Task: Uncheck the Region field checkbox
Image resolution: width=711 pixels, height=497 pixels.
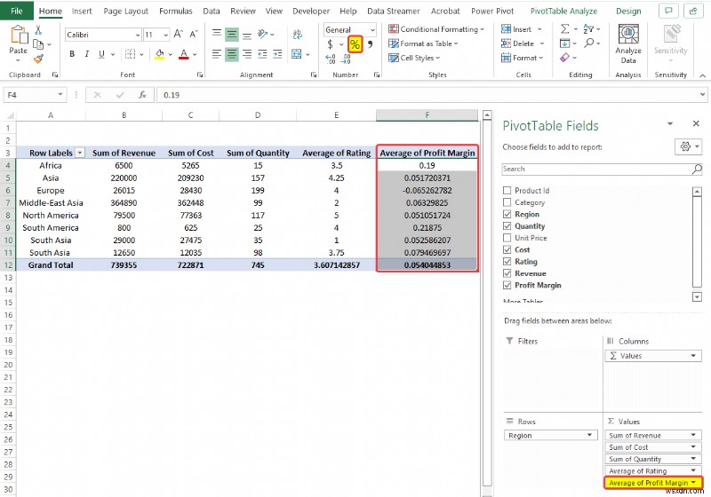Action: point(507,214)
